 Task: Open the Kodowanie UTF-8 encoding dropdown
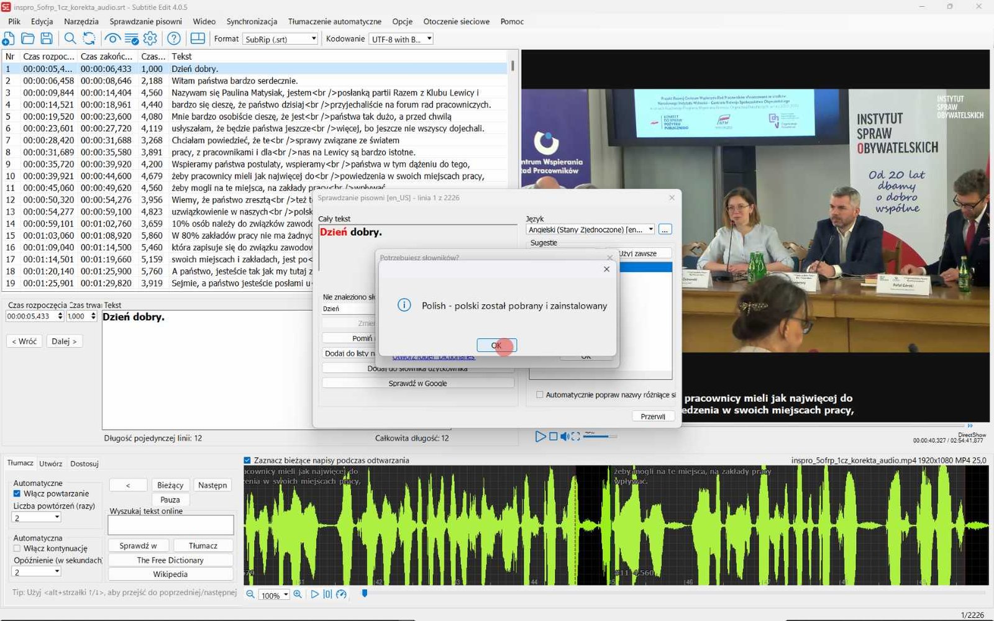[401, 39]
